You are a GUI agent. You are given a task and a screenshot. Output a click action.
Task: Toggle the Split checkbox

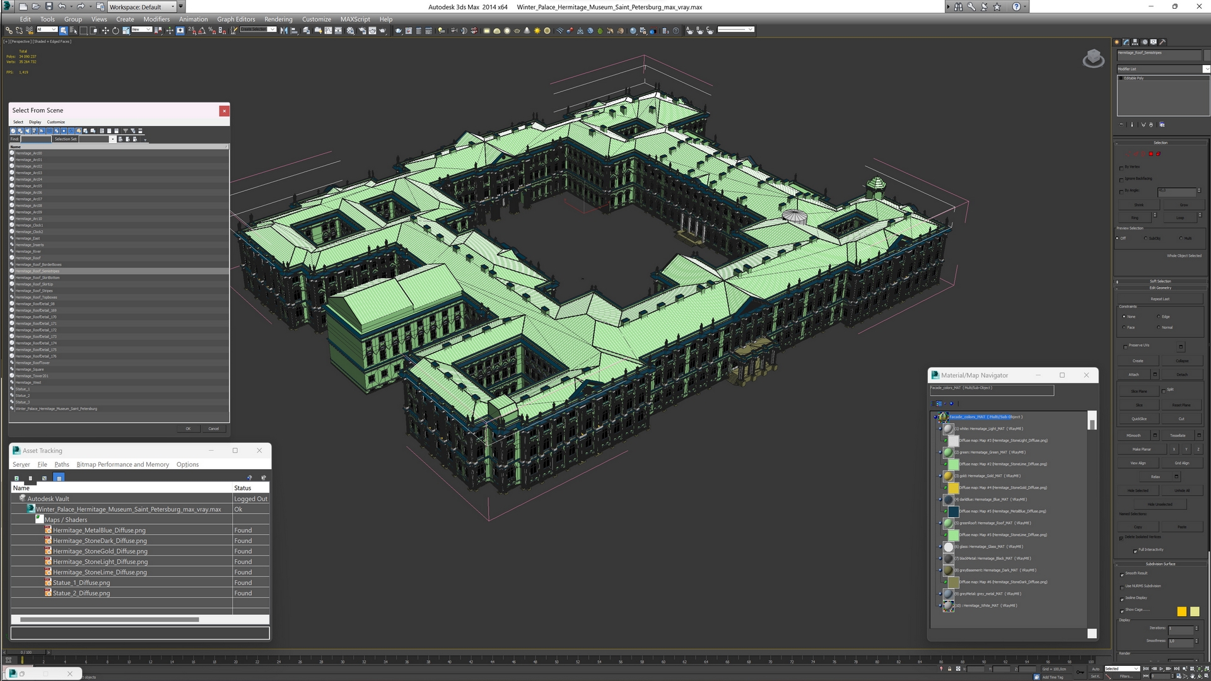(x=1164, y=390)
